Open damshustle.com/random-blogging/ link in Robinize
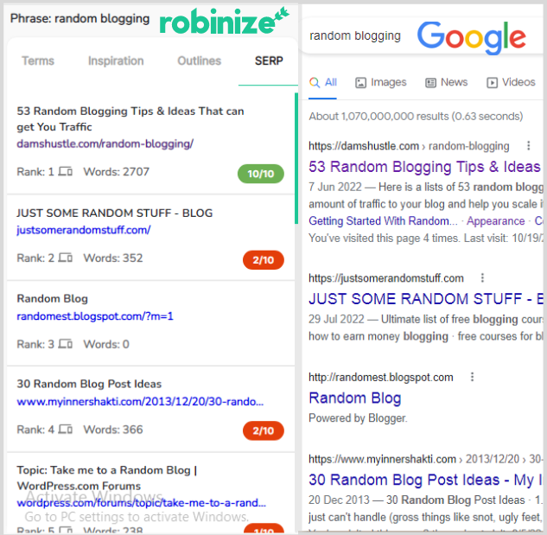Screen dimensions: 547x535 tap(105, 143)
